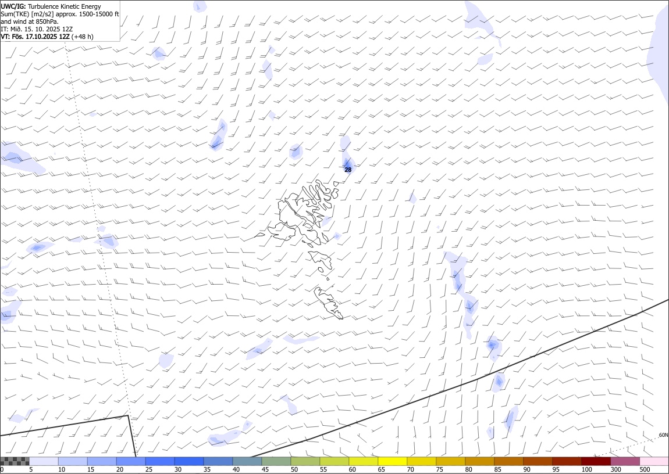Pick the 10–15 legend color swatch
The height and width of the screenshot is (474, 669).
(73, 461)
